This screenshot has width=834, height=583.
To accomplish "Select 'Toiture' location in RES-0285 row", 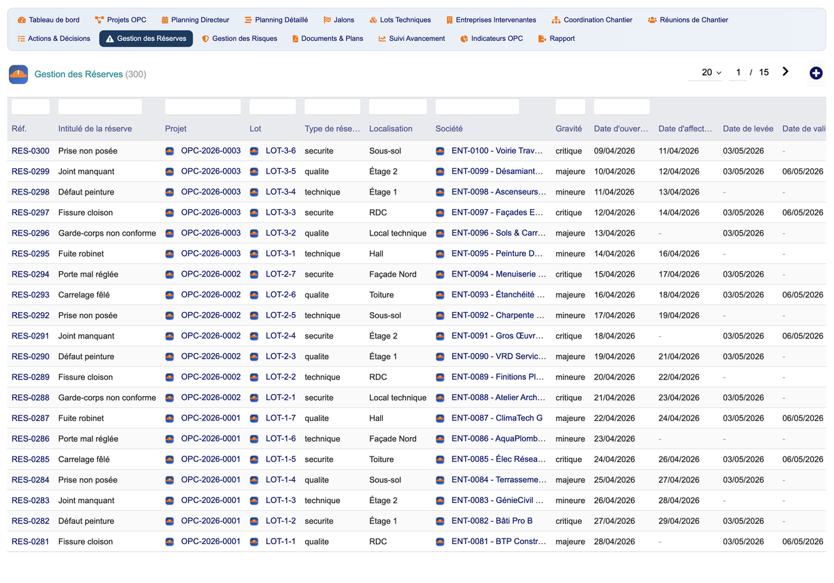I will pyautogui.click(x=382, y=459).
